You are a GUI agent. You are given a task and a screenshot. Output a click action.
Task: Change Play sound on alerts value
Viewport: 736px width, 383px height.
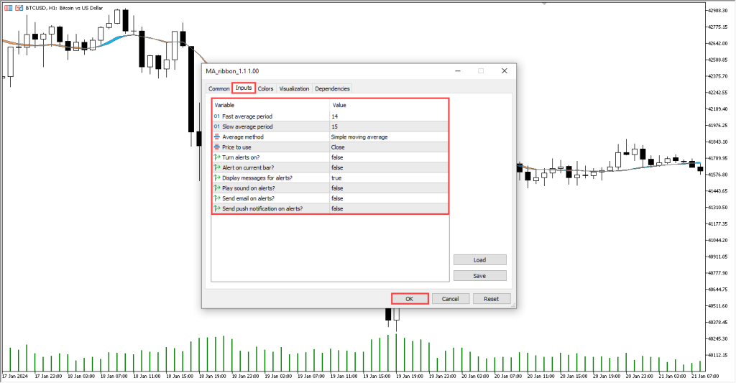tap(389, 188)
